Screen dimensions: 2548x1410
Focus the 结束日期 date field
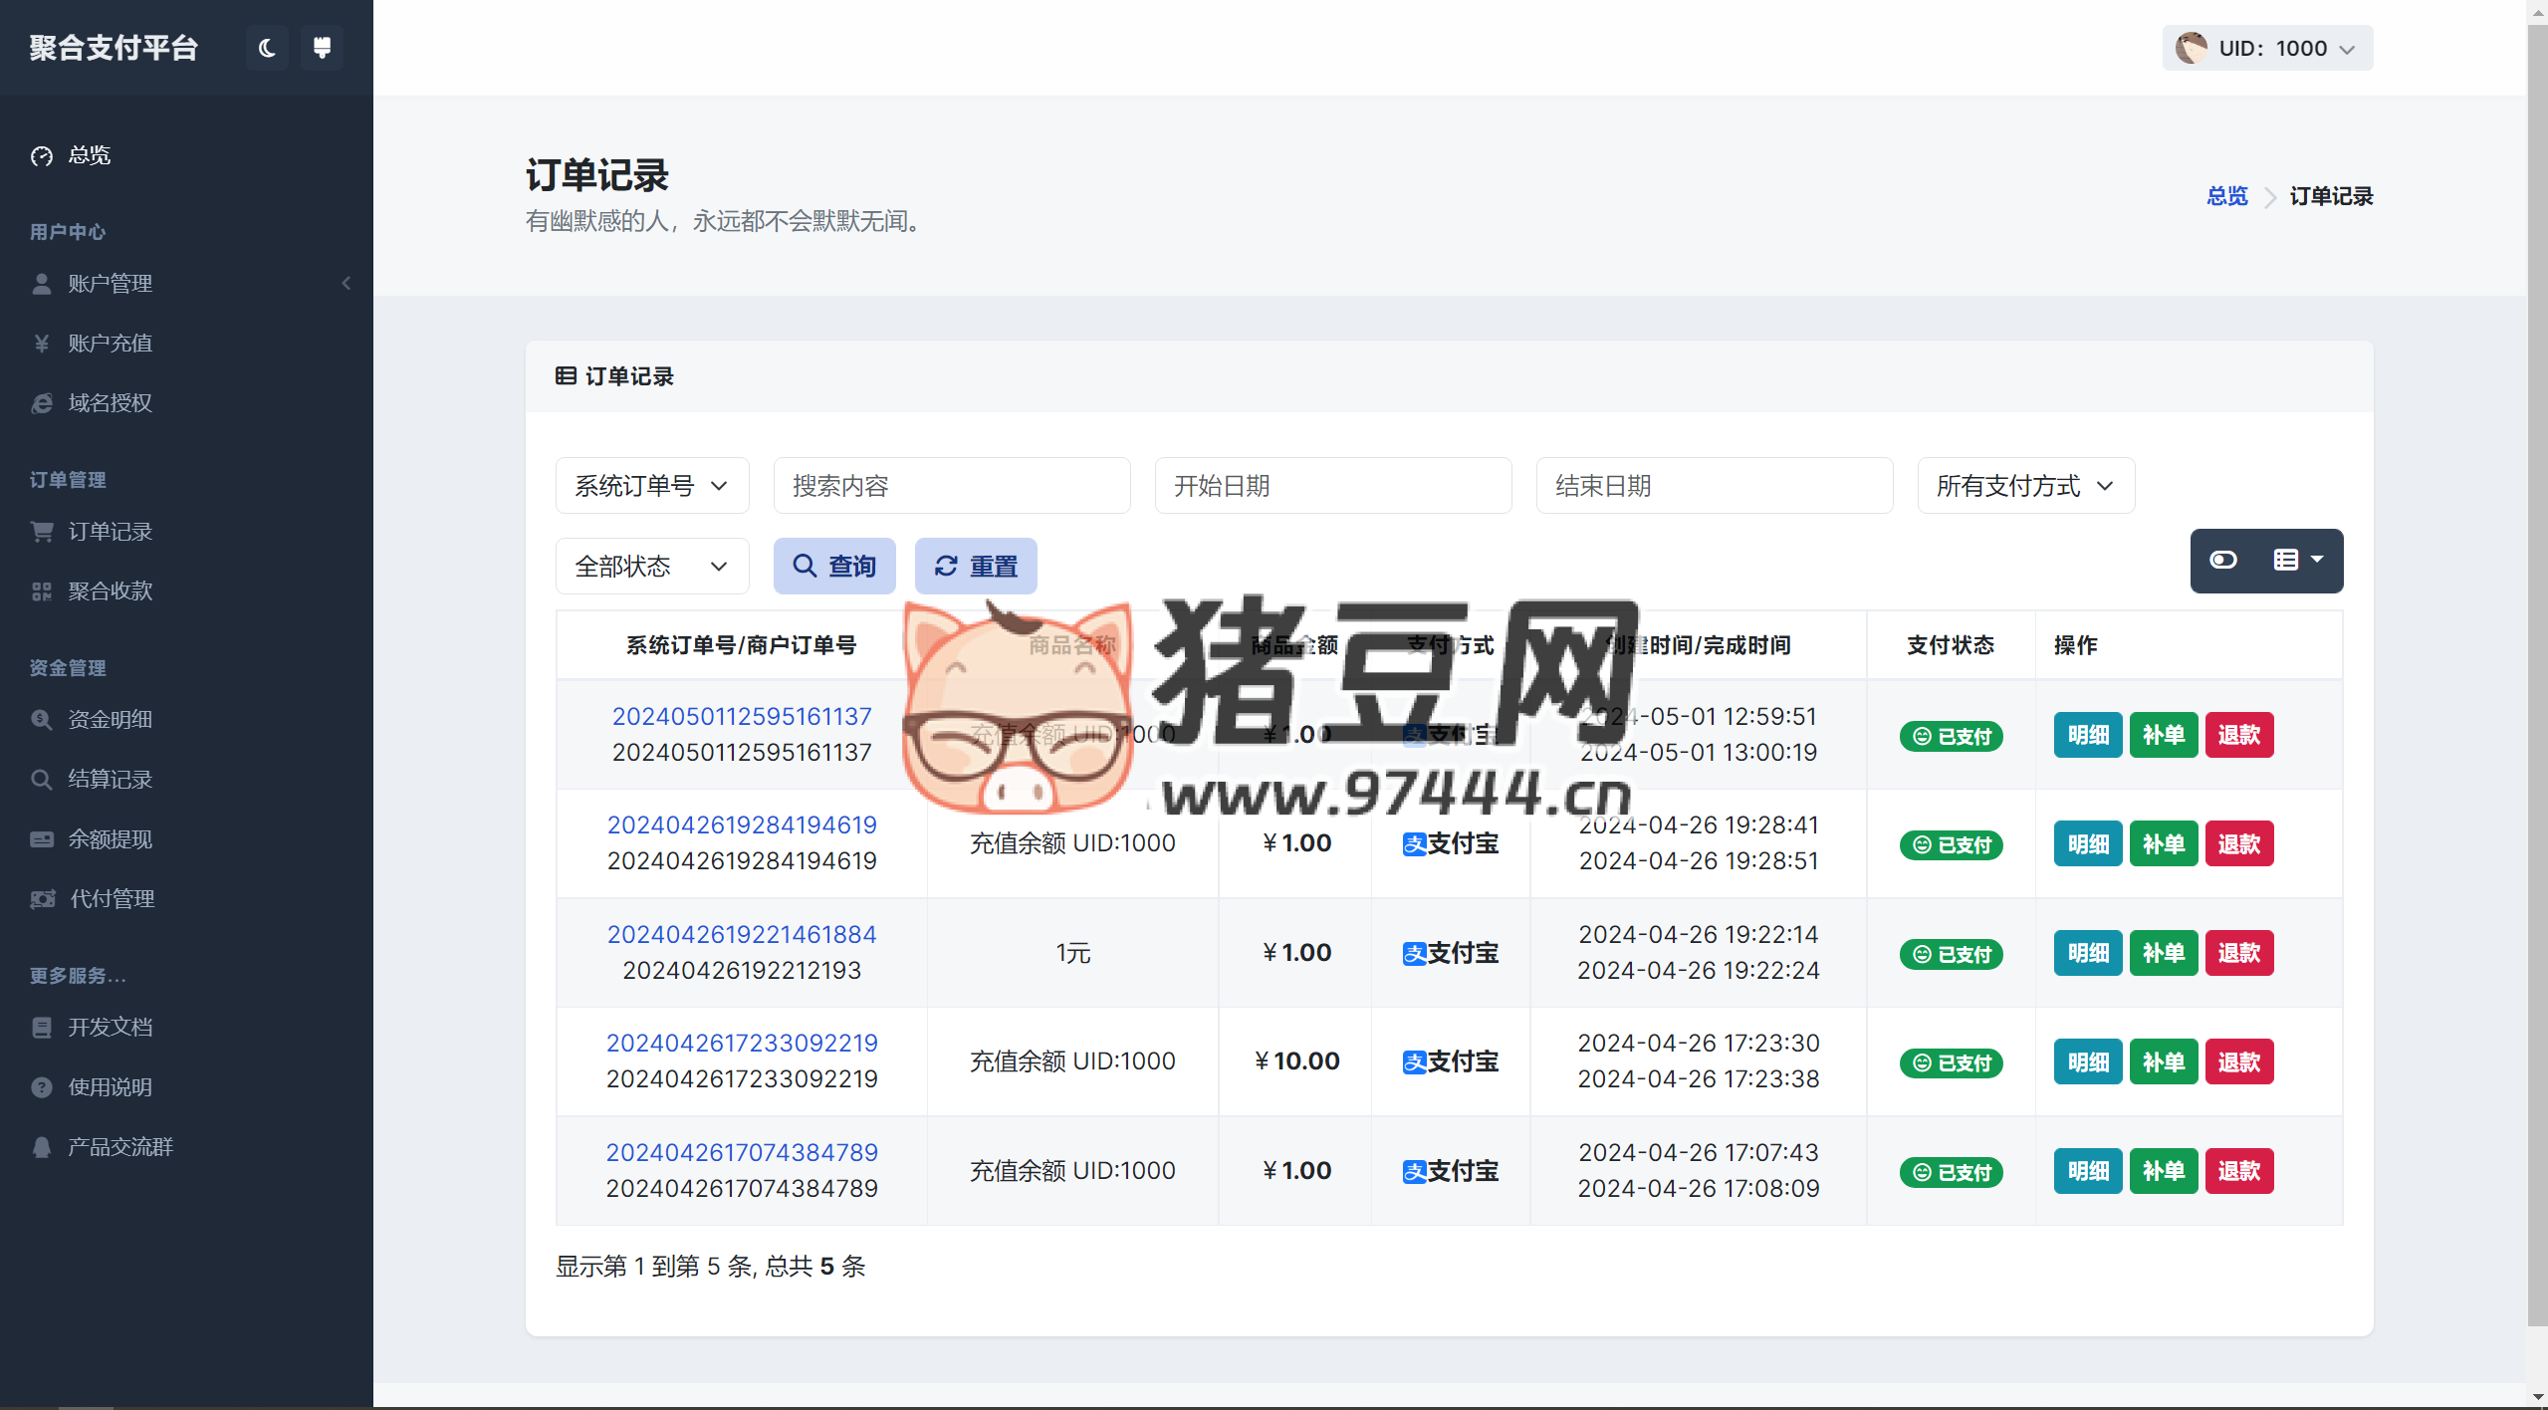1715,486
